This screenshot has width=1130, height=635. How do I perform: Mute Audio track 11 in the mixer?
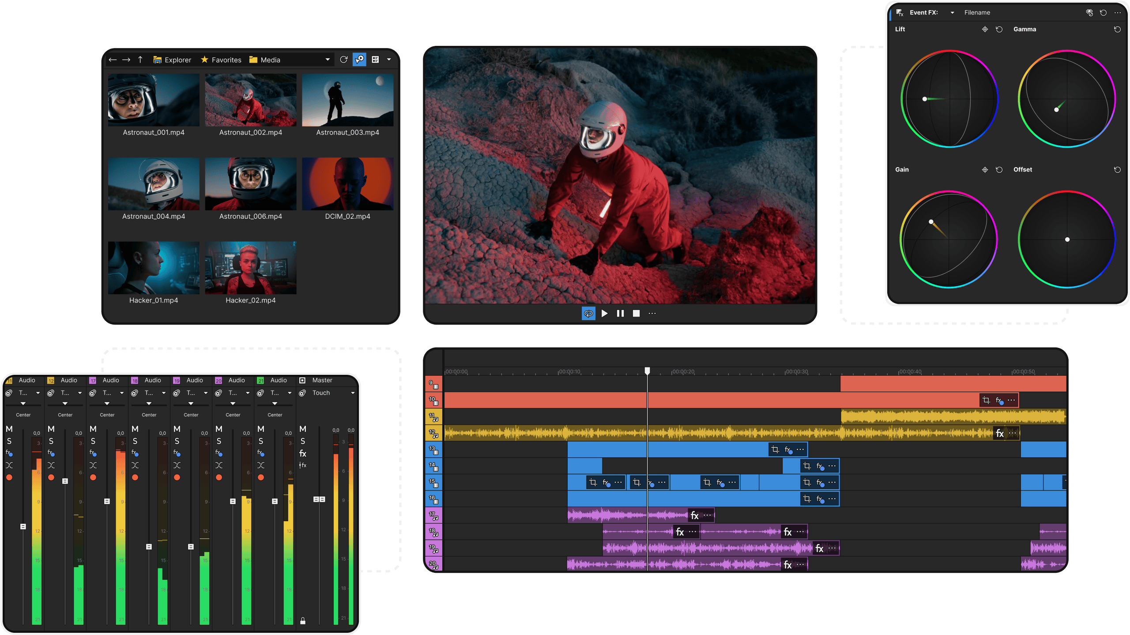point(9,429)
